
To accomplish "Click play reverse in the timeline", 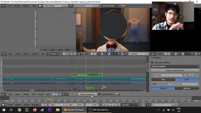I will pos(109,105).
